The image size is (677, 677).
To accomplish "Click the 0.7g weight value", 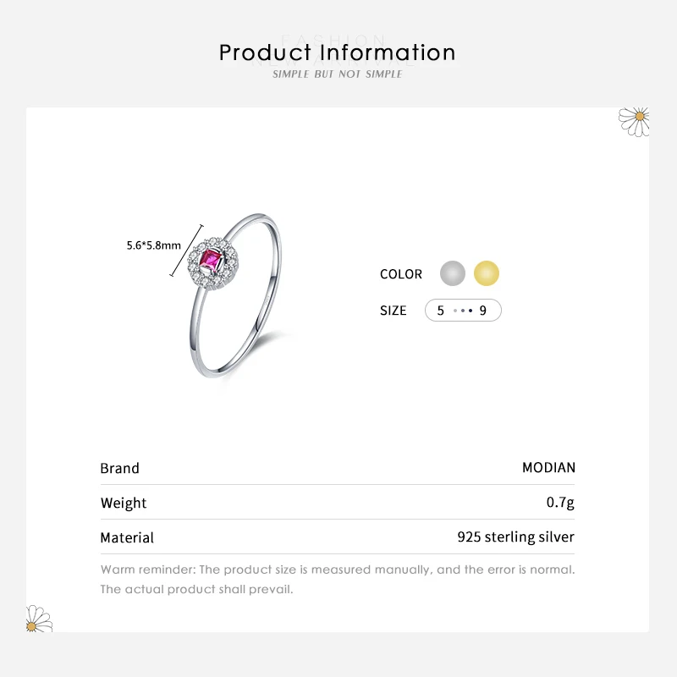I will (x=560, y=503).
